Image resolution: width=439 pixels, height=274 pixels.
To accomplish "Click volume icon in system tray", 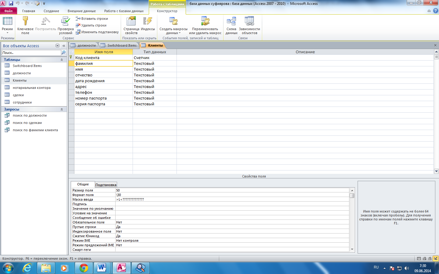I will tap(407, 268).
